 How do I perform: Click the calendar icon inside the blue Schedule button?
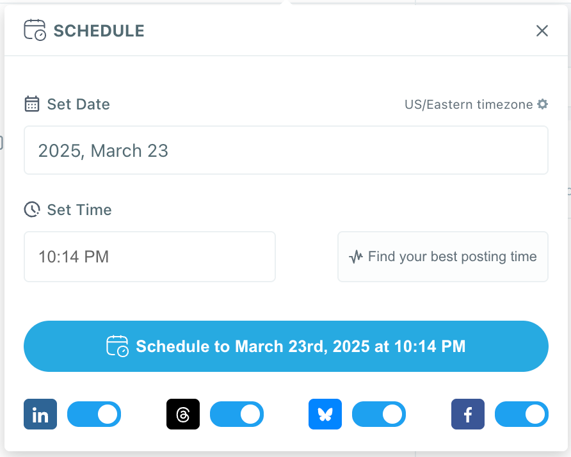pyautogui.click(x=118, y=346)
